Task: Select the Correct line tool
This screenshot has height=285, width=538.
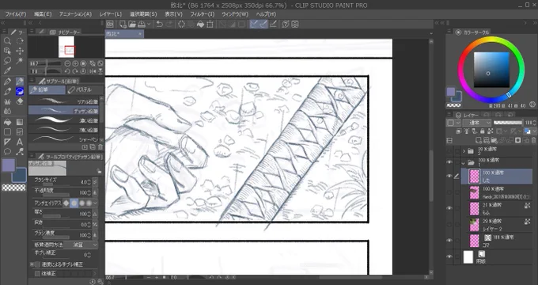Action: pos(20,151)
